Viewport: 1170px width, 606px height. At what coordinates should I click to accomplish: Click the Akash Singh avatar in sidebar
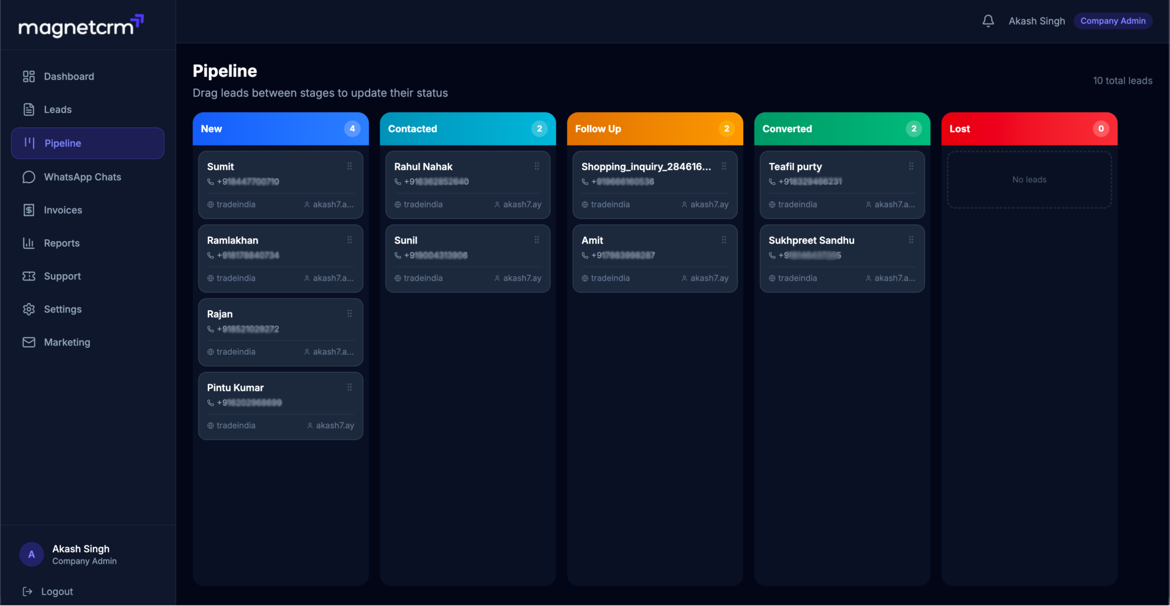[x=32, y=554]
